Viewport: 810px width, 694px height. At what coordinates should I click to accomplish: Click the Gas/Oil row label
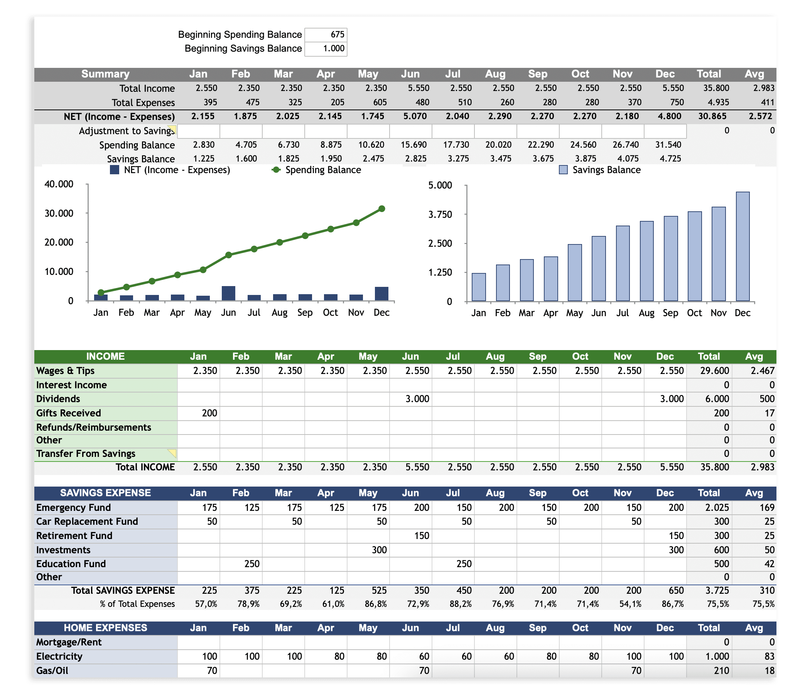click(x=52, y=671)
